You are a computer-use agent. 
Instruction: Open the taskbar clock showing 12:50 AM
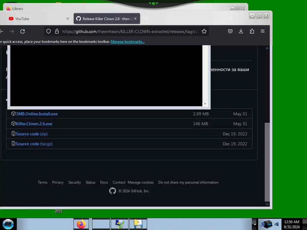tap(292, 224)
